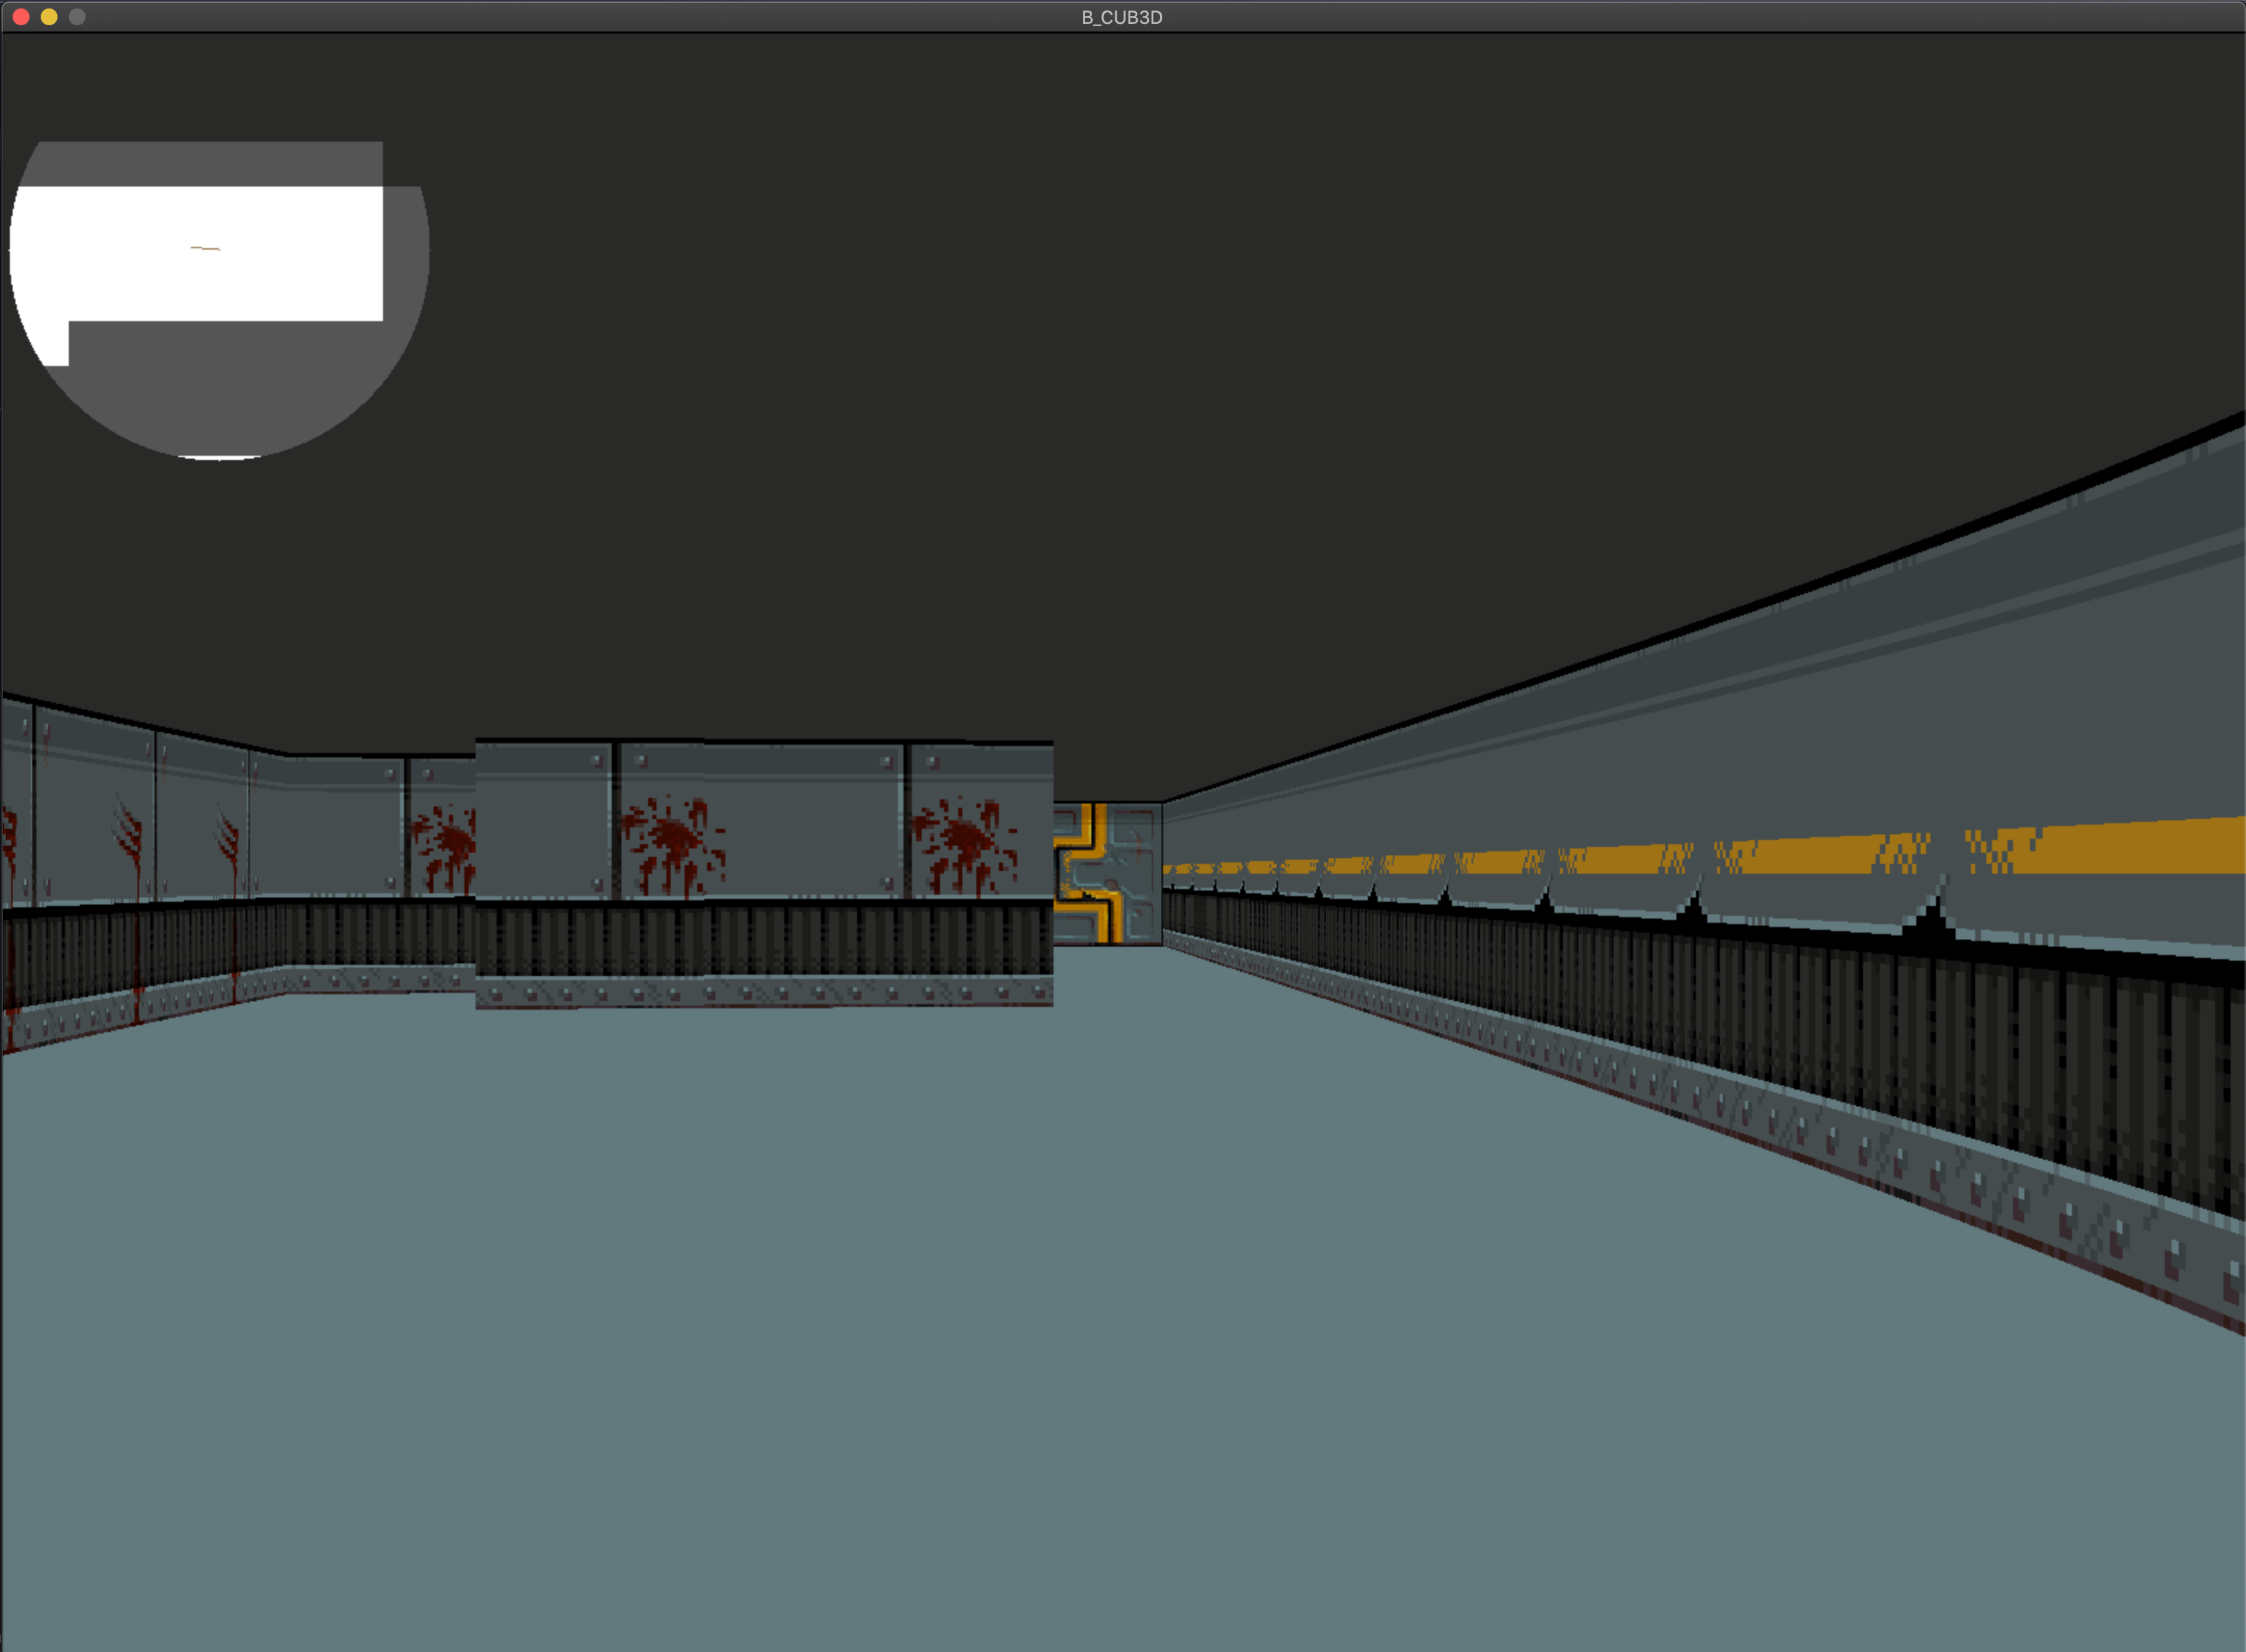Minimize window with the yellow button
This screenshot has height=1652, width=2246.
[x=49, y=17]
